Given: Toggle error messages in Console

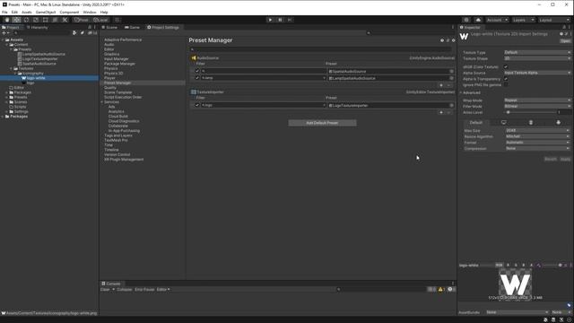Looking at the screenshot, I should (451, 289).
